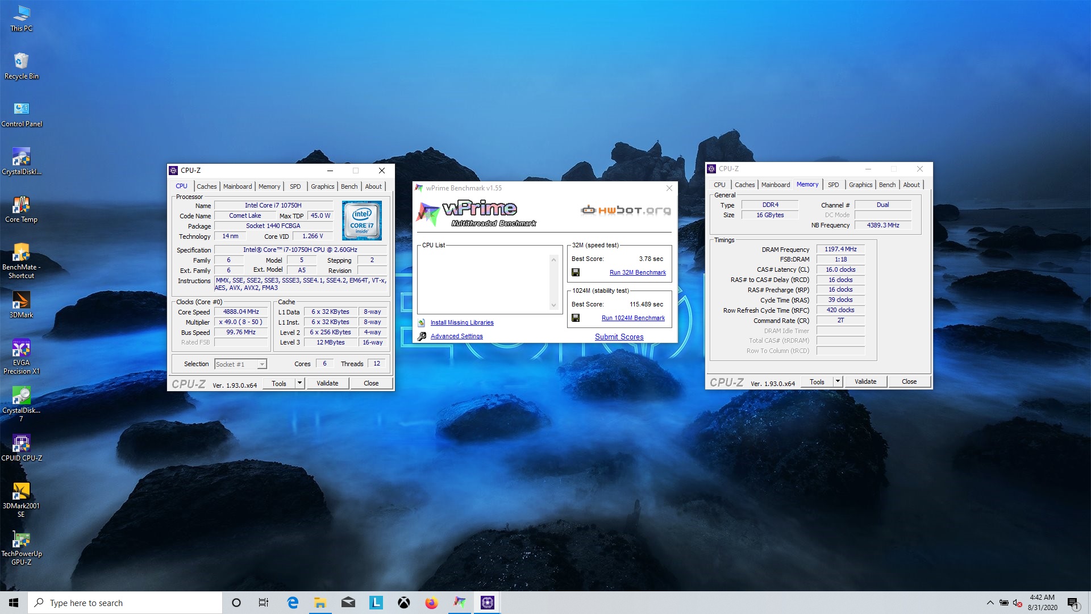The image size is (1091, 614).
Task: Launch 3DMark desktop icon
Action: [x=22, y=305]
